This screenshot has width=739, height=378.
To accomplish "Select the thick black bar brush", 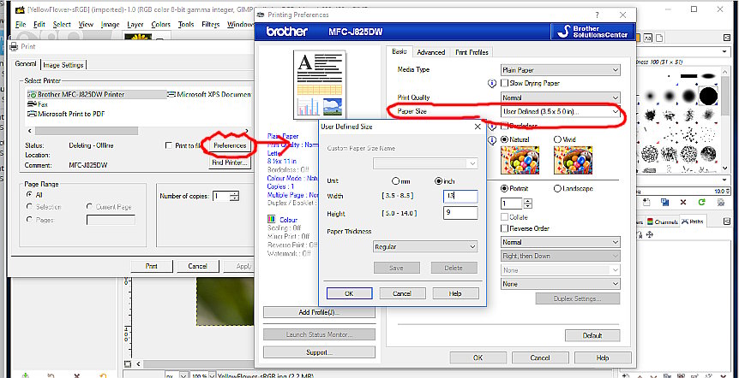I will (688, 76).
